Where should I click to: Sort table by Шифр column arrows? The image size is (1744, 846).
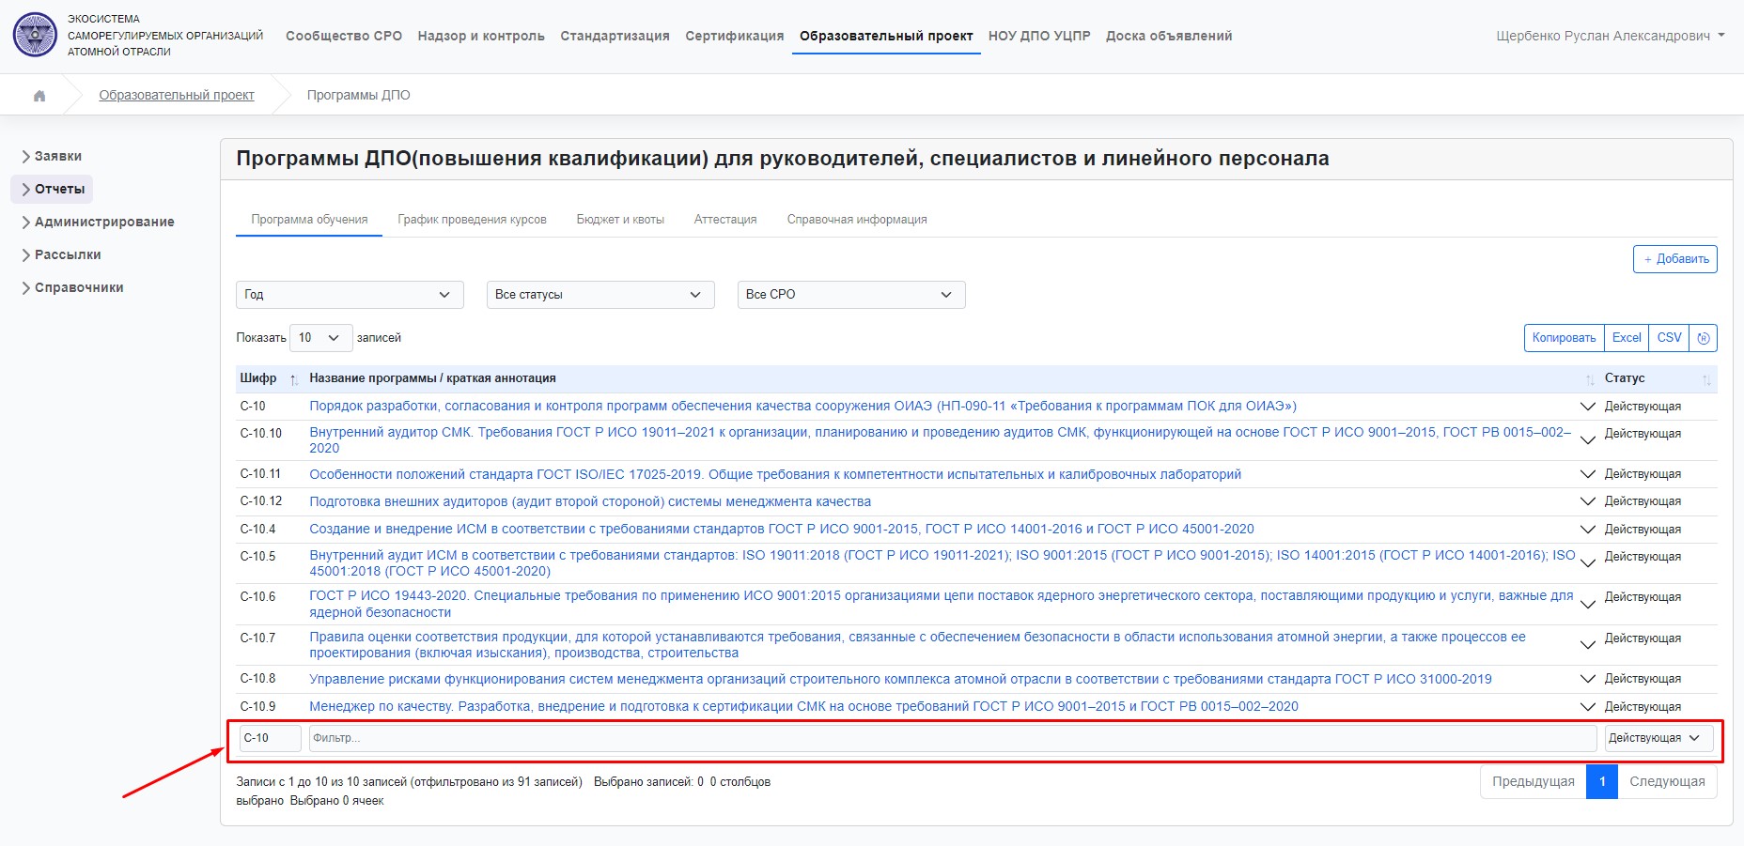[x=294, y=379]
